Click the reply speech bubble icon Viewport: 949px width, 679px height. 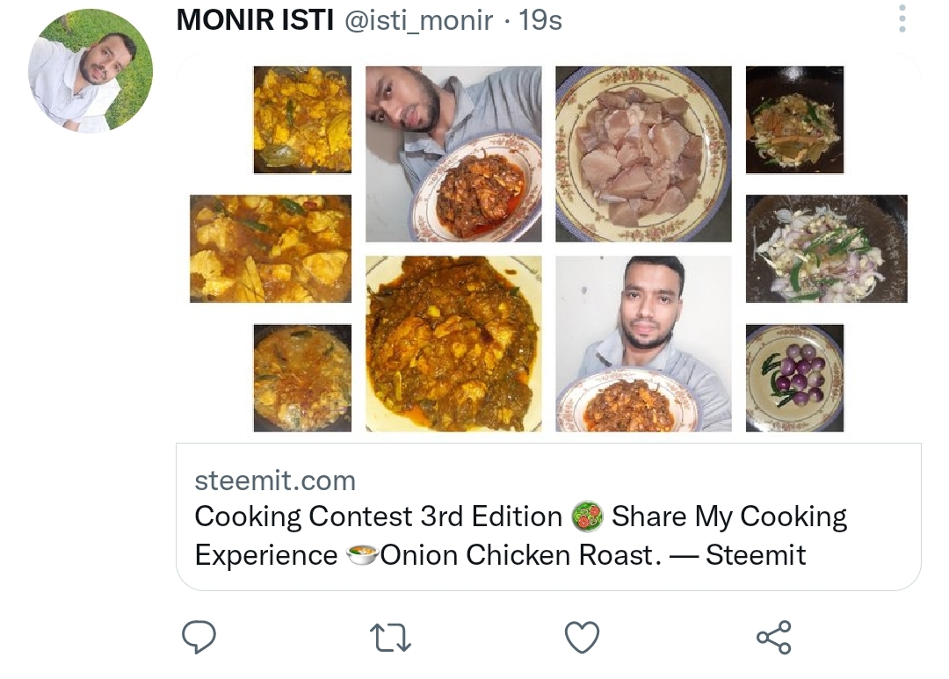coord(199,637)
